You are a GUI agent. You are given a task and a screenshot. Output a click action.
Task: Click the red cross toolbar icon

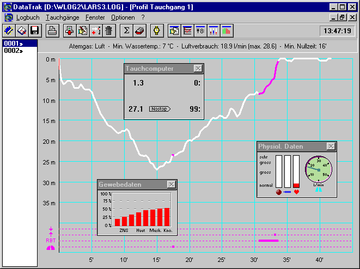point(96,30)
